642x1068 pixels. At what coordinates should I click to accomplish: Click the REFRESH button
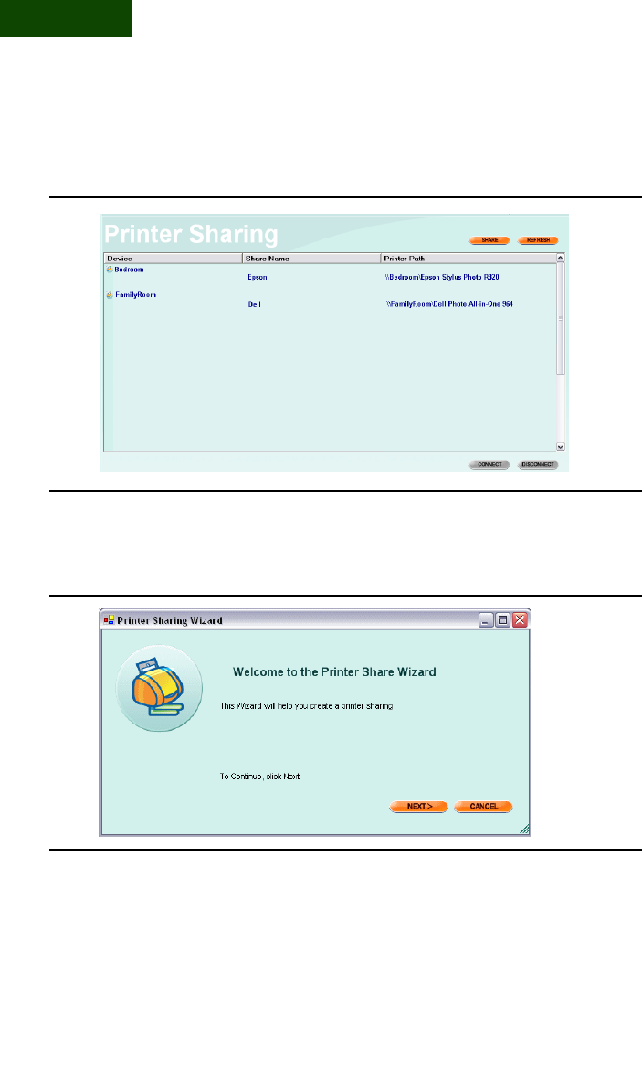coord(538,240)
